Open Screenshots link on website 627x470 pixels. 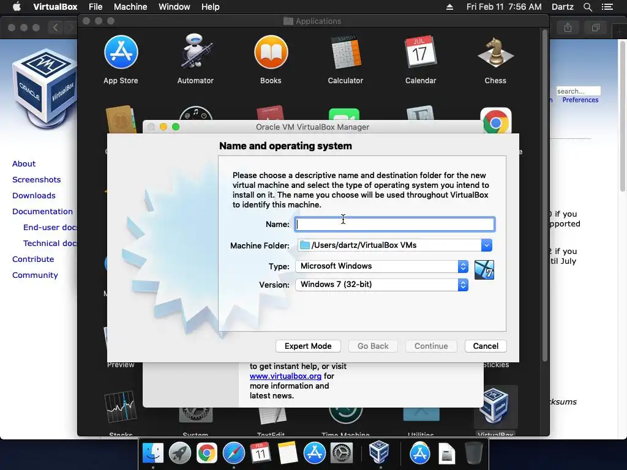click(36, 179)
